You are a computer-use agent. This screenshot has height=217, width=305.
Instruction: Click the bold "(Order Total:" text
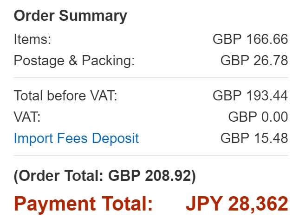(x=59, y=176)
